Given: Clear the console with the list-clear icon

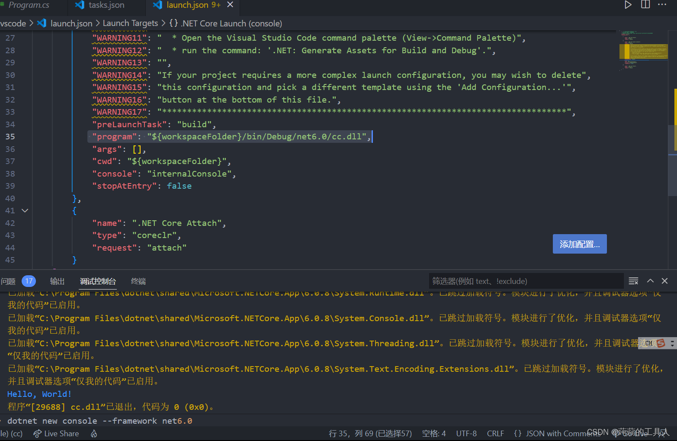Looking at the screenshot, I should tap(633, 281).
